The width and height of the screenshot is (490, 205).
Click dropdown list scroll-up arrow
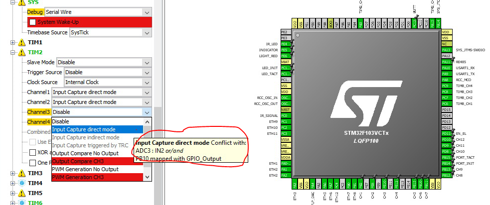point(147,122)
